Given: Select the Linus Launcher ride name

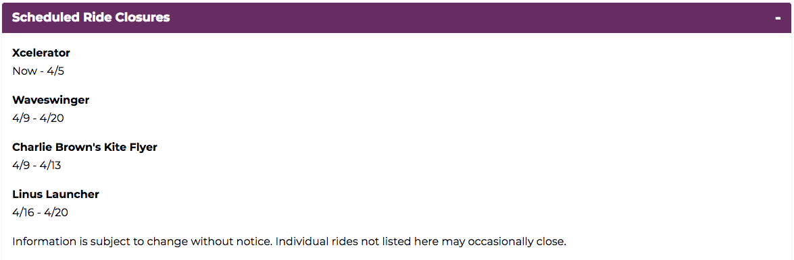Looking at the screenshot, I should coord(55,195).
